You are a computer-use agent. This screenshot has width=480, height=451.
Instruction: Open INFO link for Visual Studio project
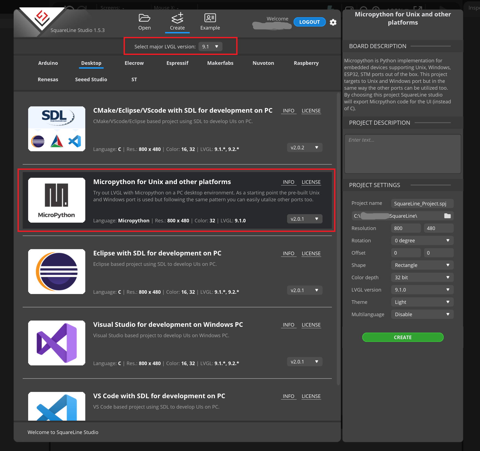(x=289, y=325)
